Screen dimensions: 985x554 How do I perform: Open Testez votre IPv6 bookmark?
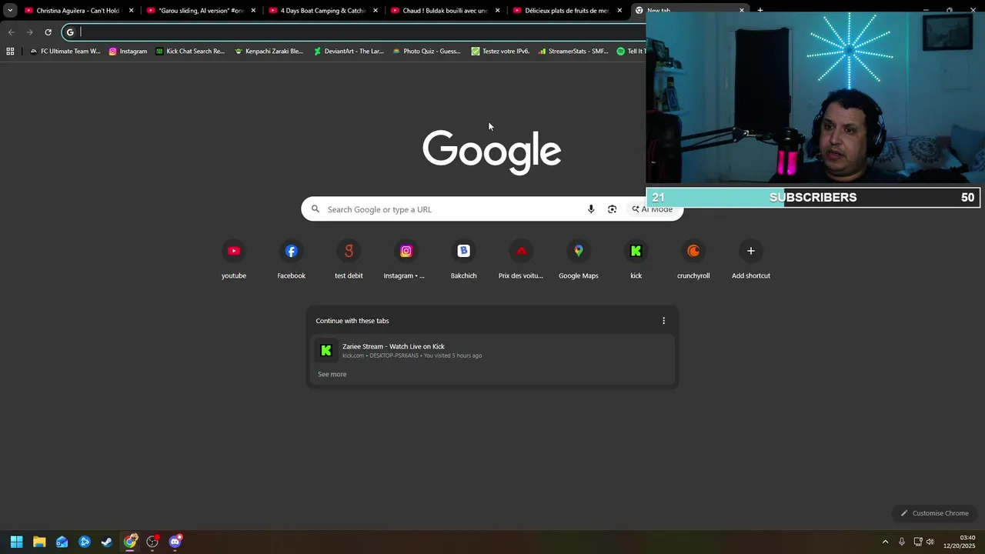click(500, 52)
